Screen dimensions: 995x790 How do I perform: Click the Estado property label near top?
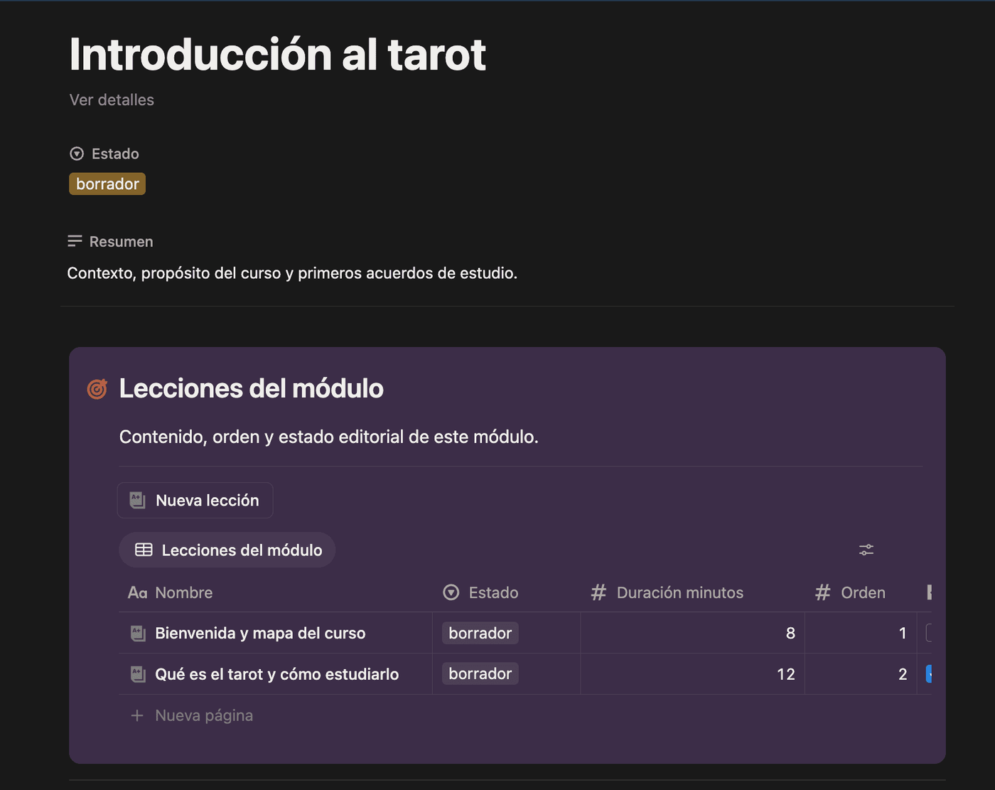pyautogui.click(x=115, y=154)
